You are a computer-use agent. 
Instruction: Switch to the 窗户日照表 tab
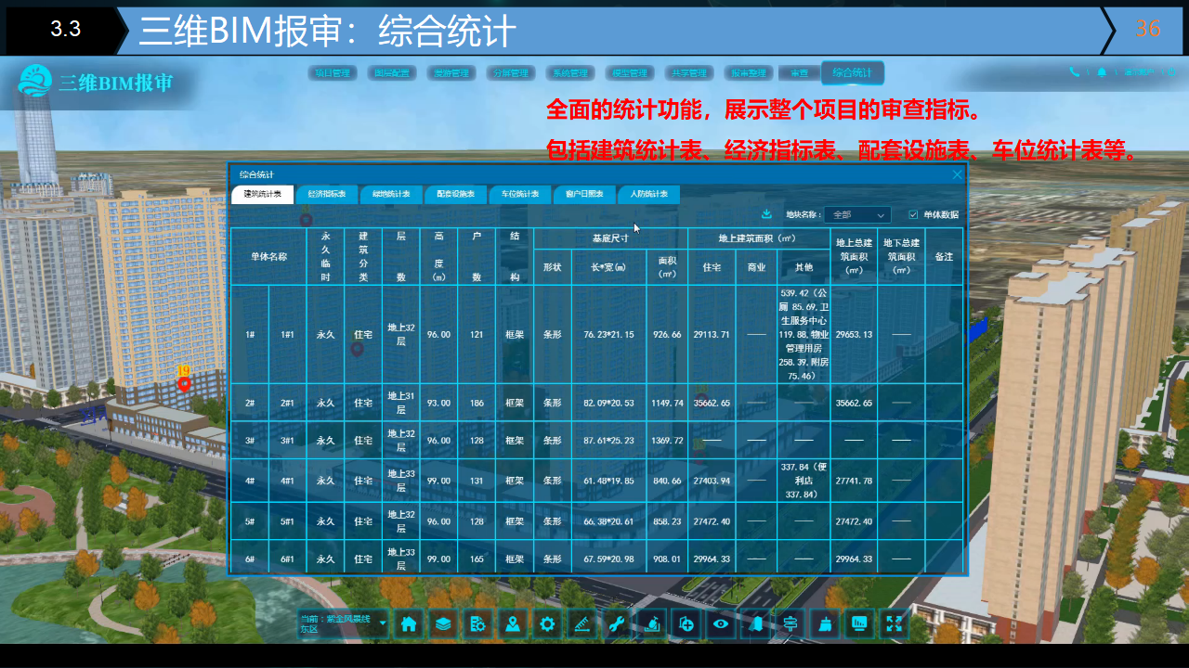[x=584, y=195]
